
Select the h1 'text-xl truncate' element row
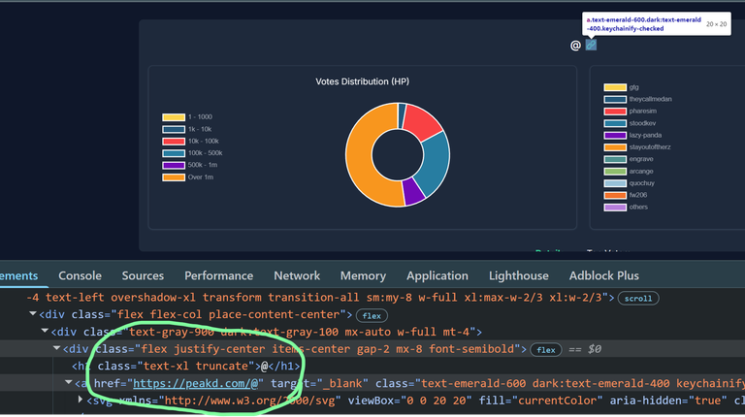tap(185, 367)
